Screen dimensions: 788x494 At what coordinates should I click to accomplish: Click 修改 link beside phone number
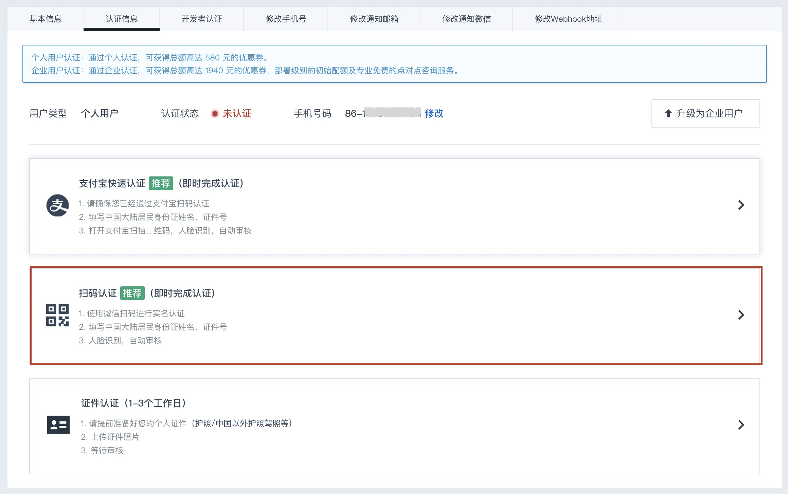pyautogui.click(x=434, y=113)
